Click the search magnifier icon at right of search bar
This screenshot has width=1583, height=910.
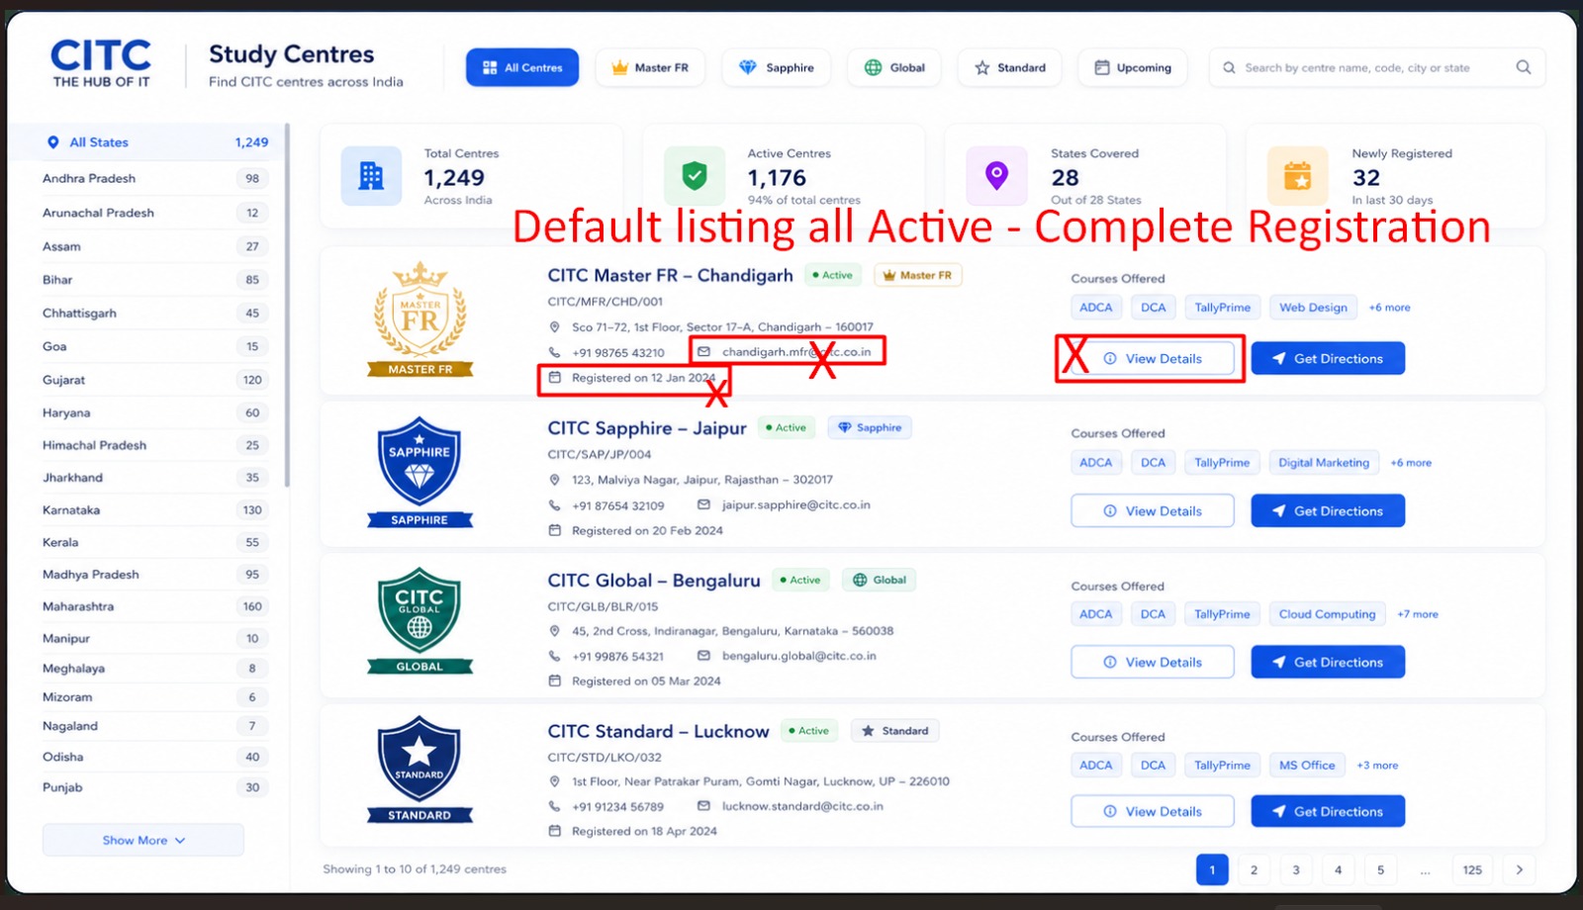pos(1523,67)
